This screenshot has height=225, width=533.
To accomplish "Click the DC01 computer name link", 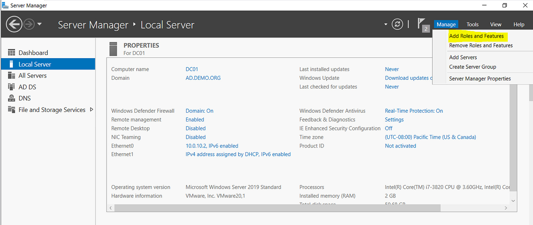I will pyautogui.click(x=192, y=69).
